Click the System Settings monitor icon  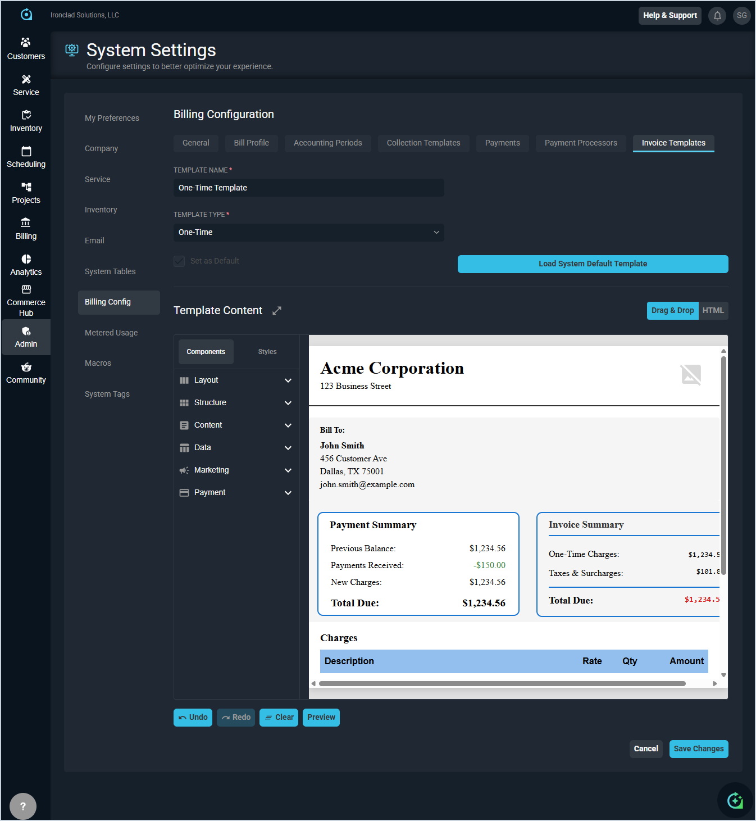point(72,50)
